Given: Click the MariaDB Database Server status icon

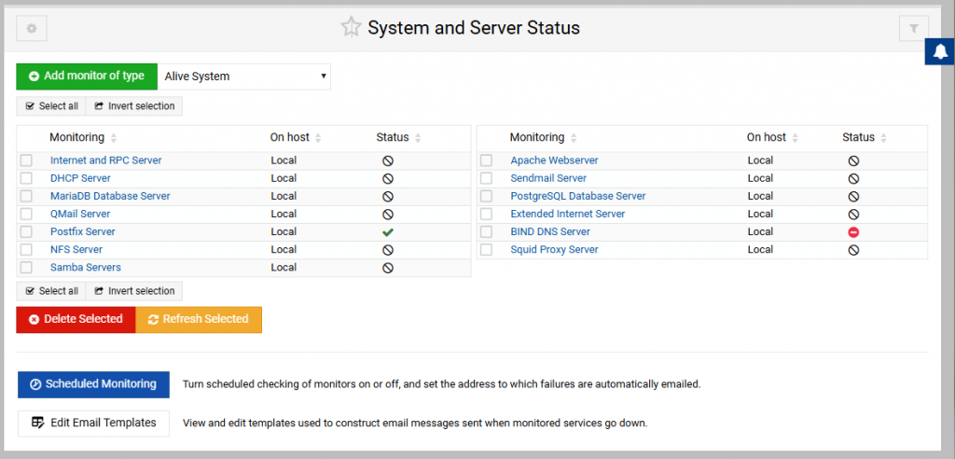Looking at the screenshot, I should [387, 196].
